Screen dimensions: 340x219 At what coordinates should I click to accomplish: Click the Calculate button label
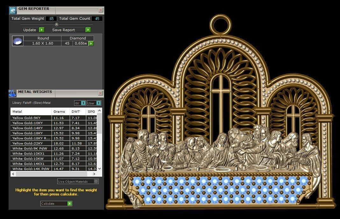pyautogui.click(x=47, y=203)
